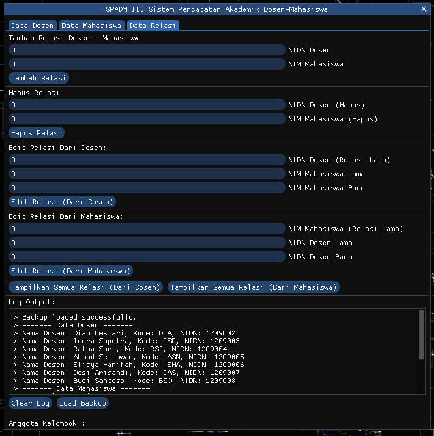Select the Budi Santoso log entry

125,381
